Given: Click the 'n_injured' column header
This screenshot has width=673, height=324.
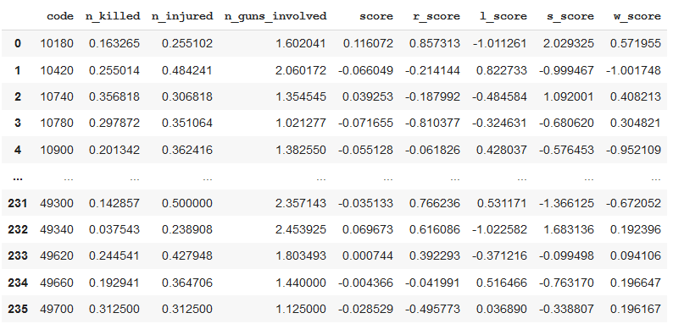Looking at the screenshot, I should point(182,16).
